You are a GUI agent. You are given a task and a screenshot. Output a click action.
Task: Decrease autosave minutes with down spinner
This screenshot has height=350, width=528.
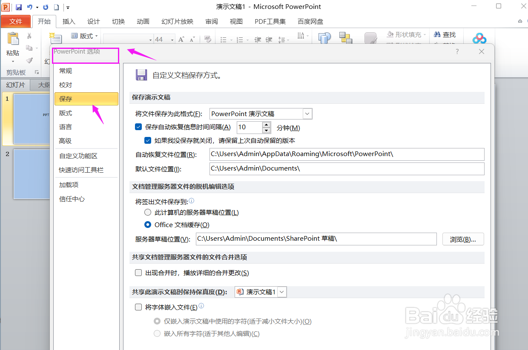pyautogui.click(x=267, y=130)
